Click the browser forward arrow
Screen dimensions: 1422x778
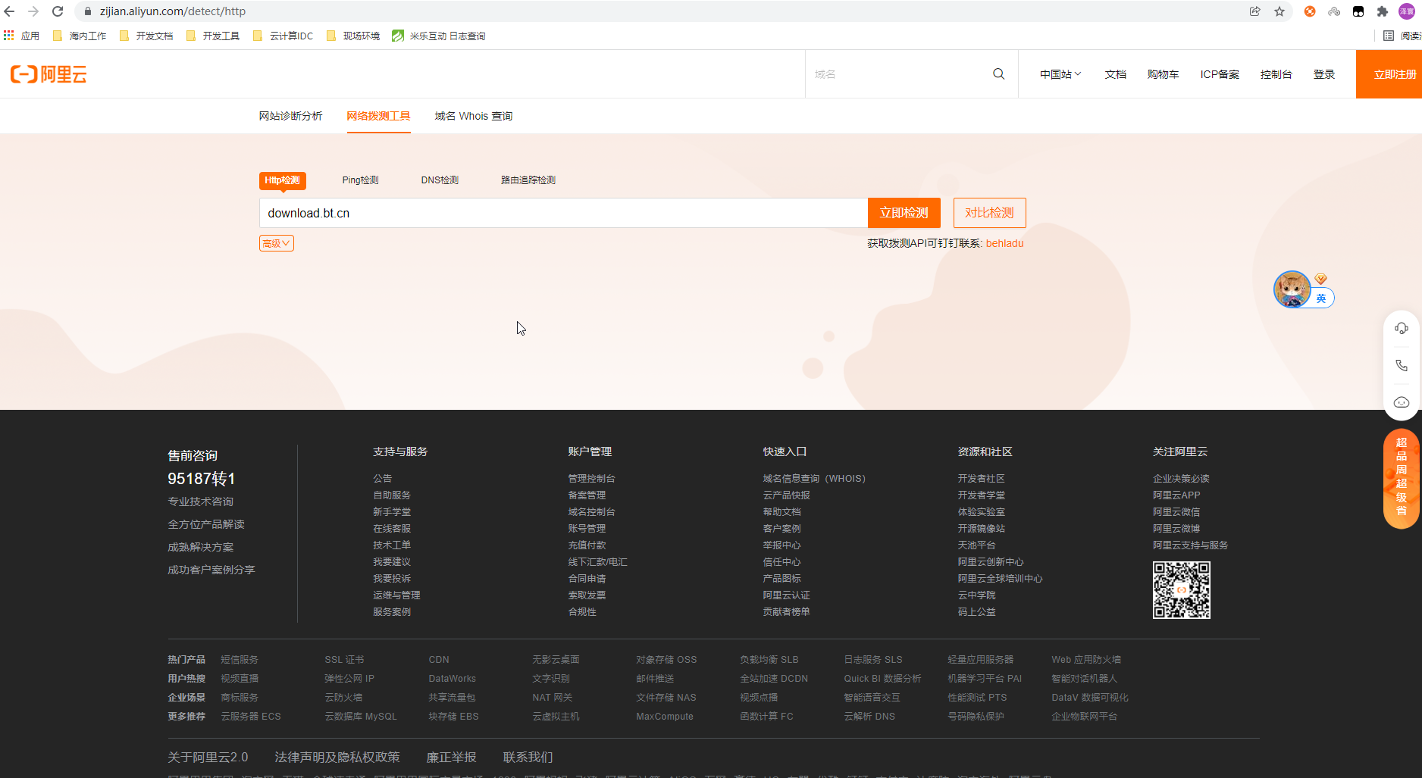[33, 11]
